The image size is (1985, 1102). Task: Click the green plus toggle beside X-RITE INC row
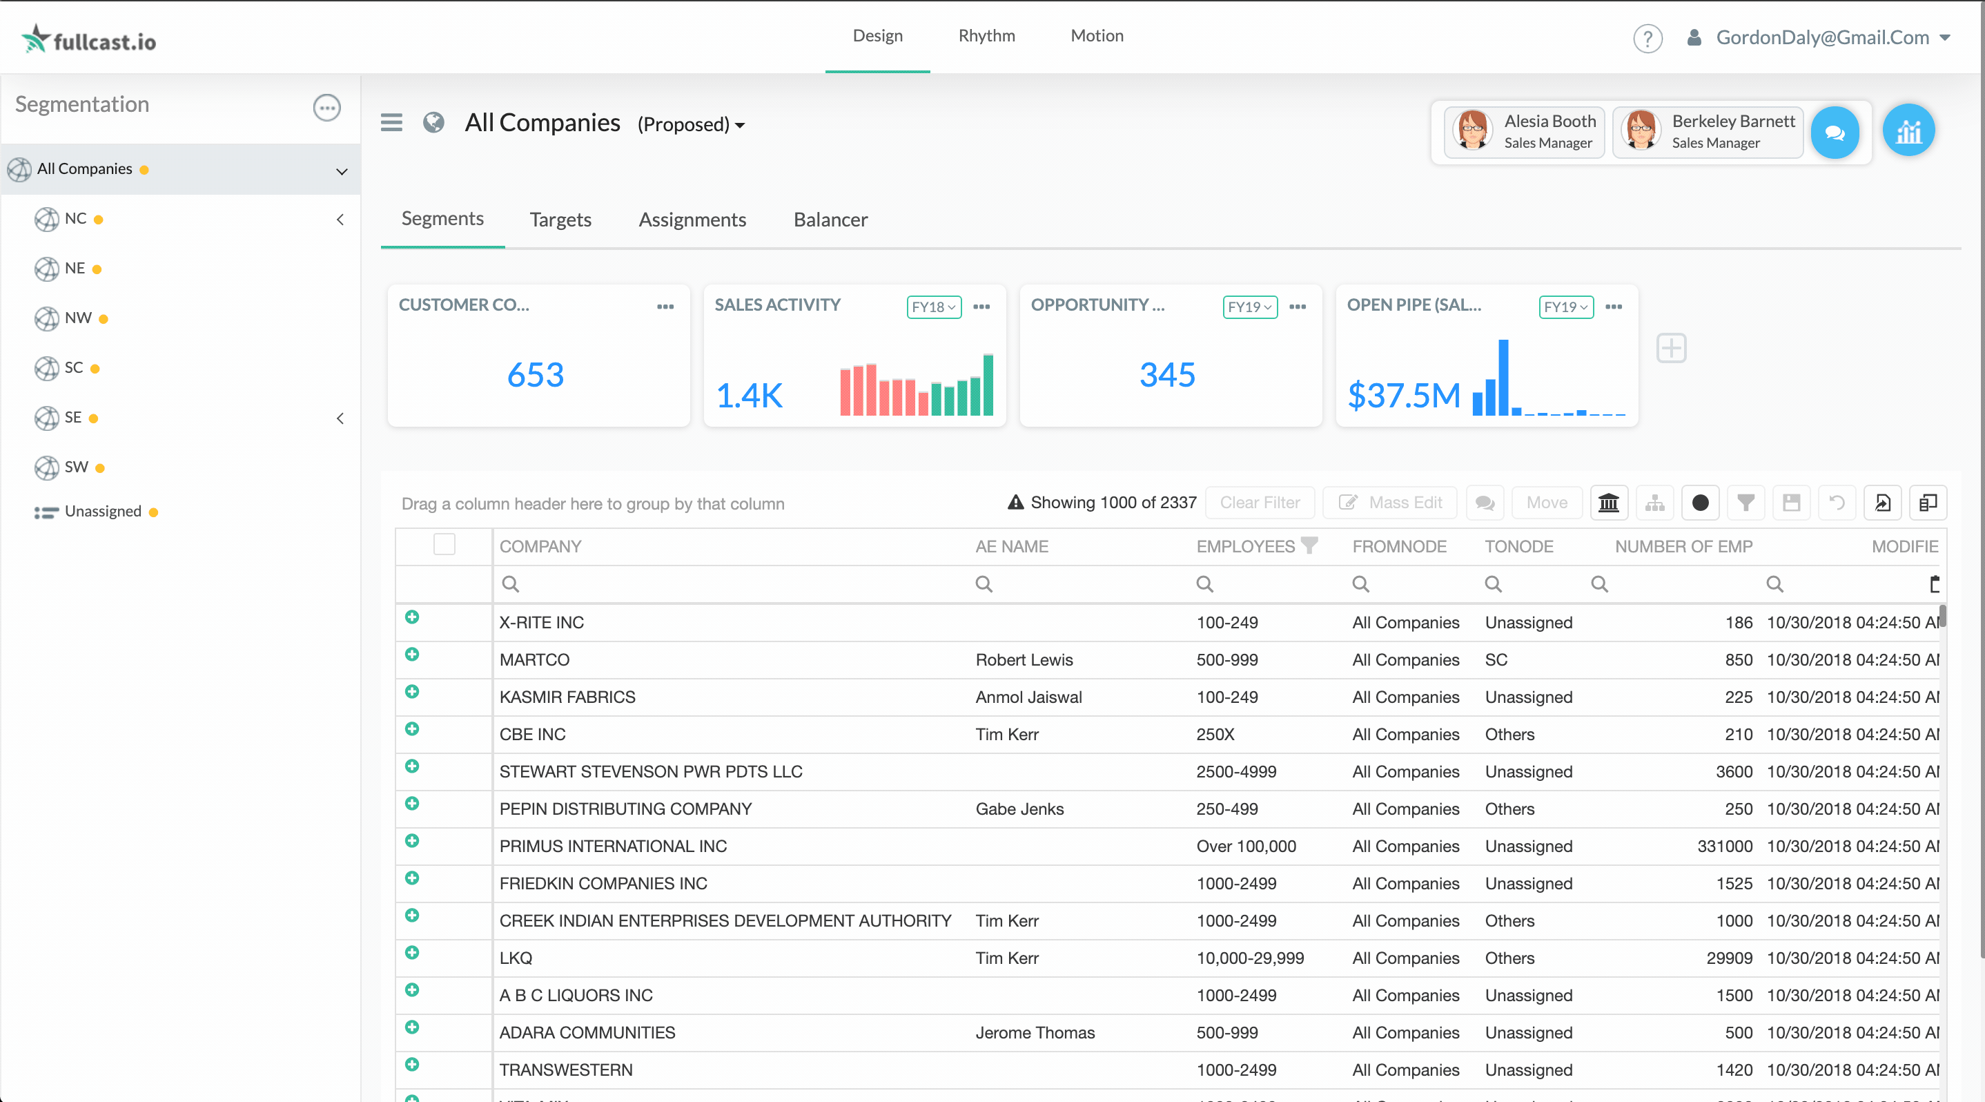413,619
